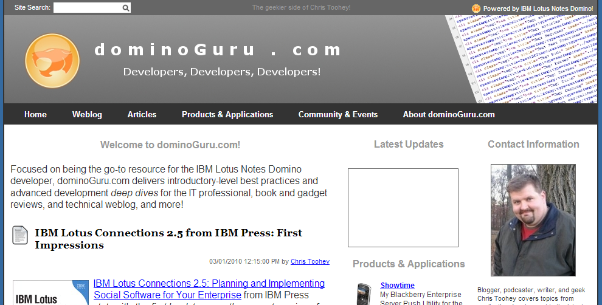
Task: Click the IBM Lotus book cover thumbnail
Action: [x=50, y=292]
